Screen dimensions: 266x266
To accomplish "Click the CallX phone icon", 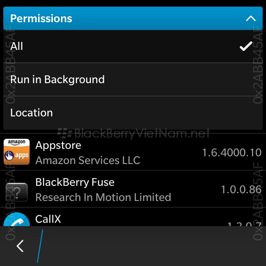I will pos(17,219).
